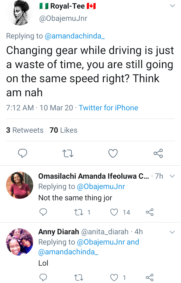
Task: Open the Twitter for iPhone source link
Action: click(108, 108)
